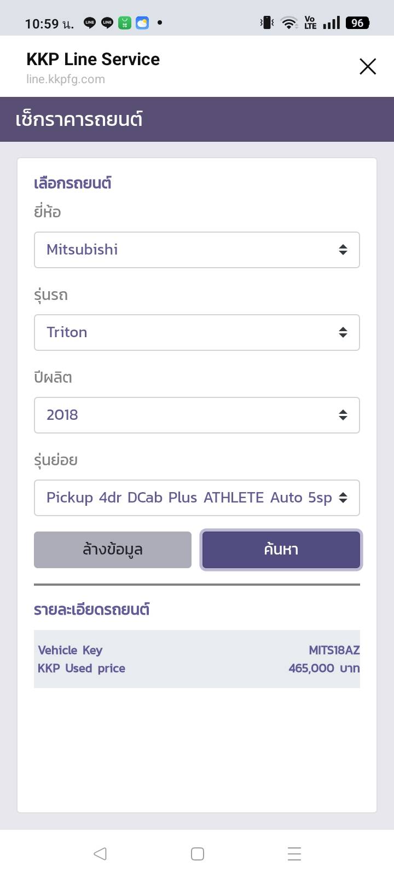Viewport: 394px width, 878px height.
Task: Tap the weather notification icon
Action: (x=142, y=23)
